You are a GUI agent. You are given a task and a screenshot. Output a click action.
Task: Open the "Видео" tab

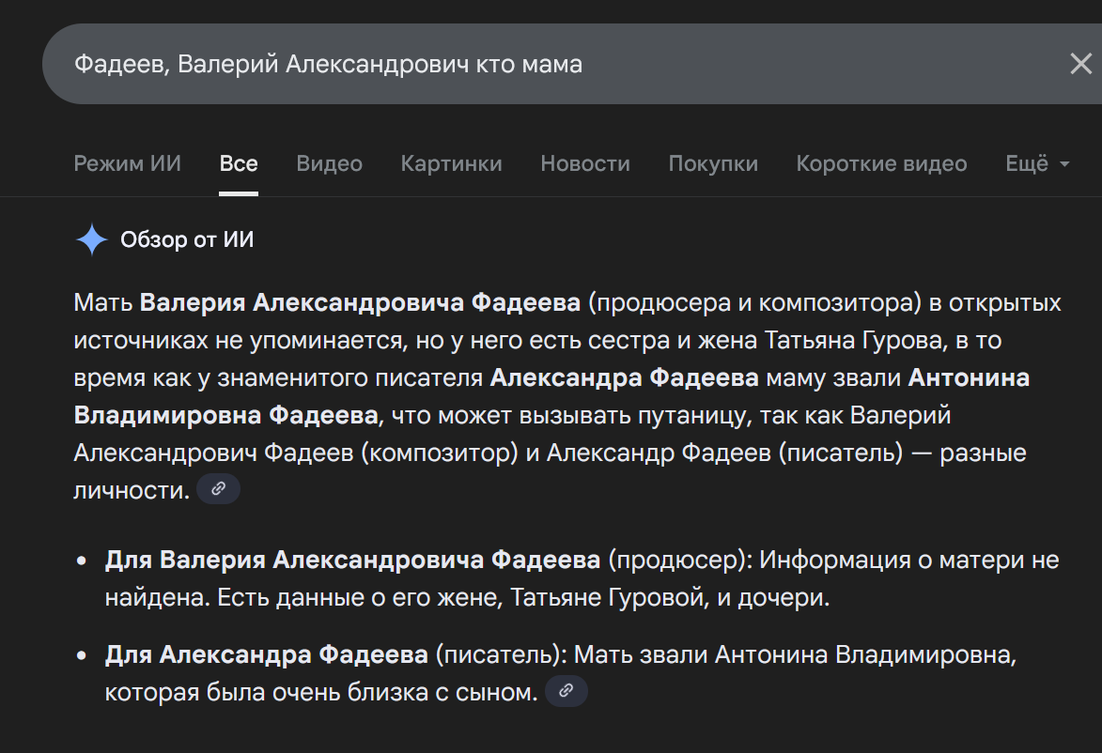tap(329, 164)
